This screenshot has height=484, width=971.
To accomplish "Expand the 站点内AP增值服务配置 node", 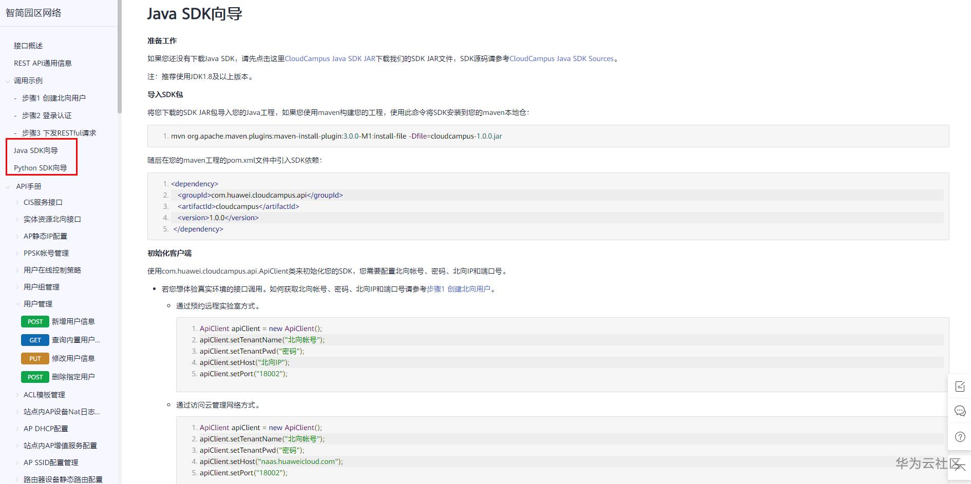I will (17, 446).
